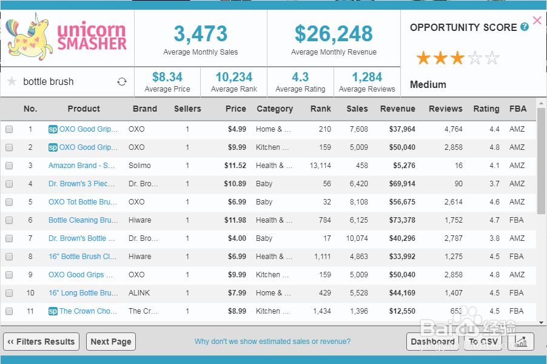Refresh the bottle brush search results
Viewport: 547px width, 364px height.
[122, 82]
